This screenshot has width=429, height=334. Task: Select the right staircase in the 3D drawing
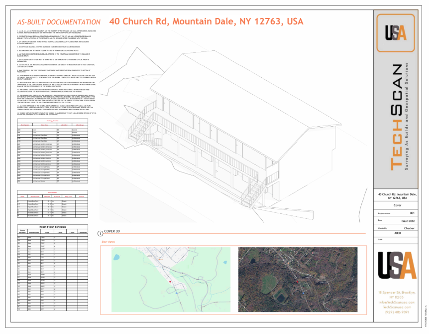(x=254, y=193)
